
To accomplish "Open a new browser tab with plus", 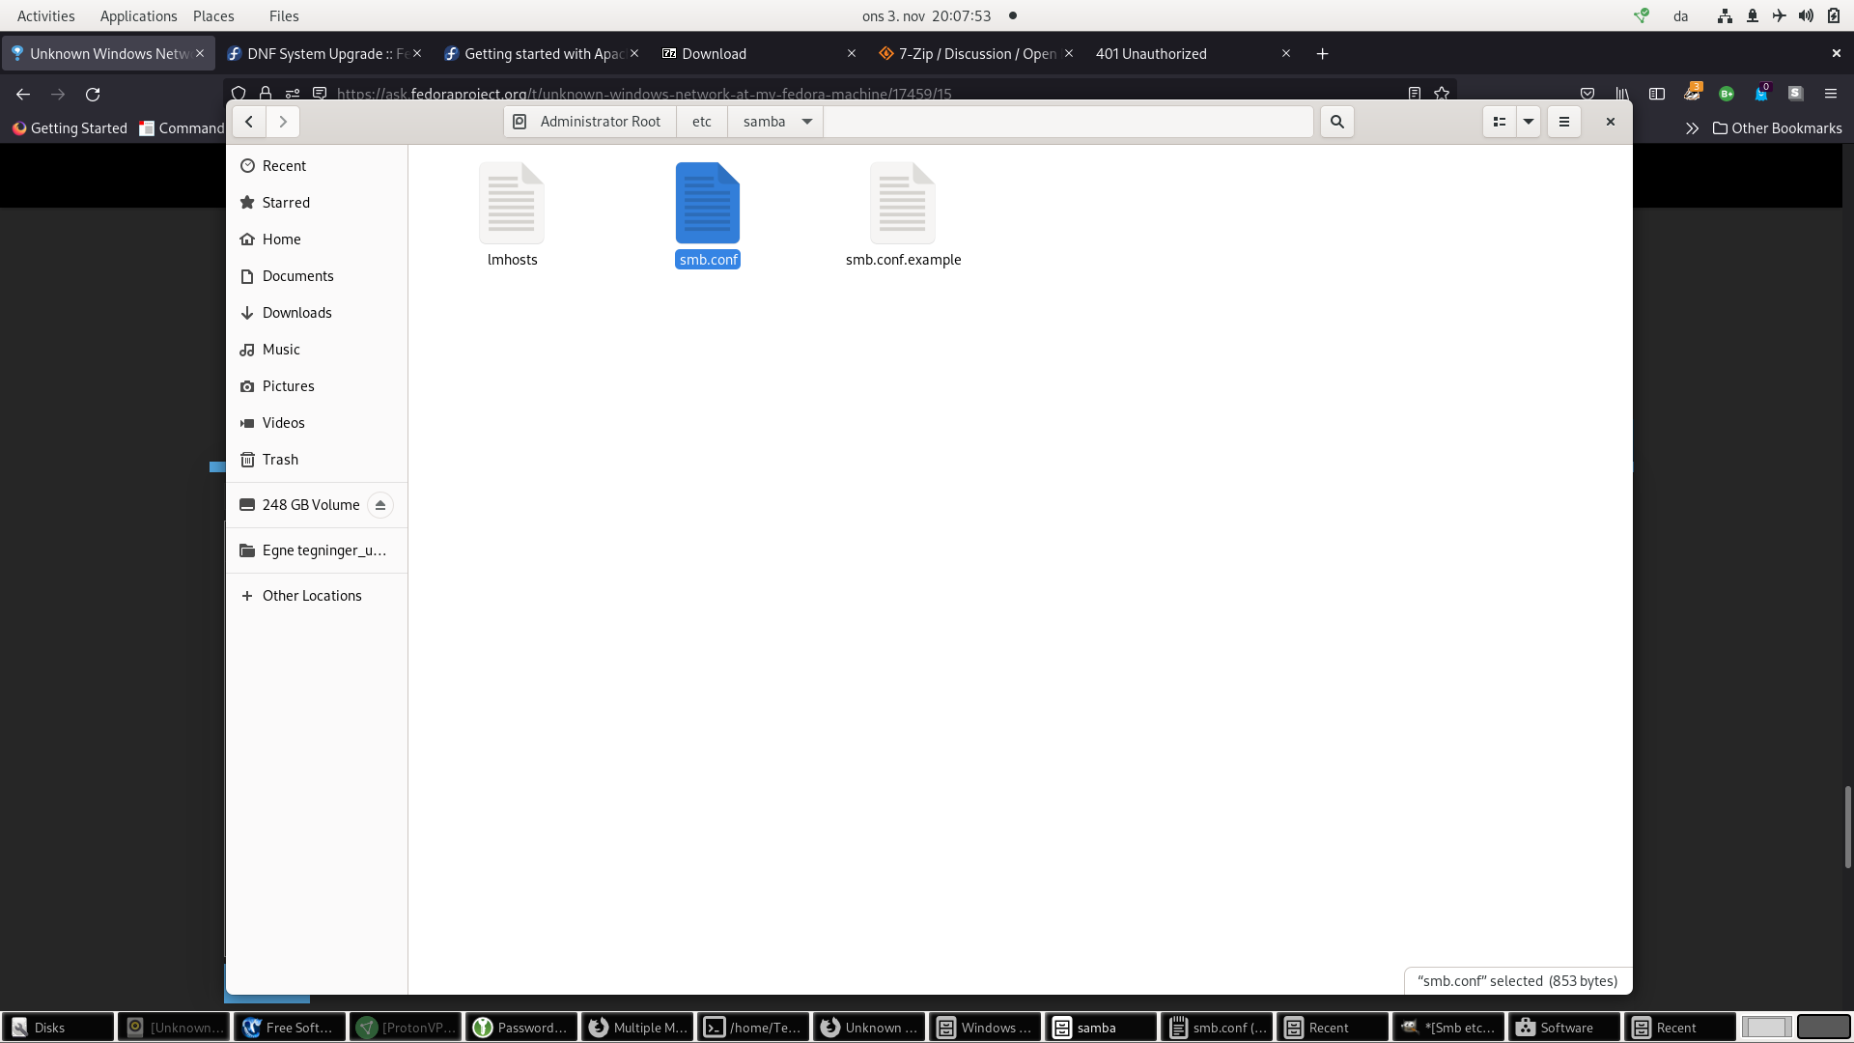I will click(1323, 54).
